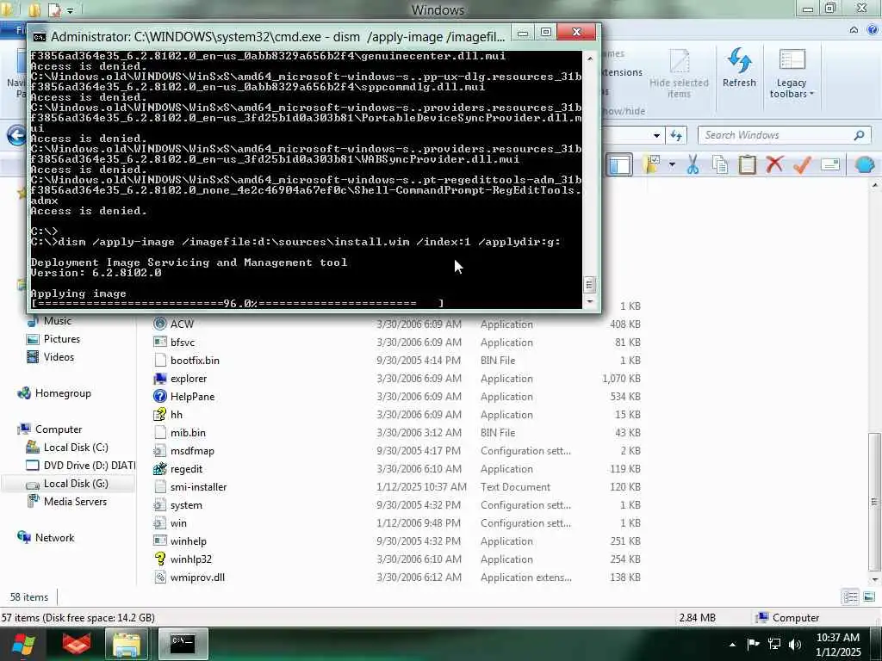Open the Windows Start button
Screen dimensions: 882x661
22,645
